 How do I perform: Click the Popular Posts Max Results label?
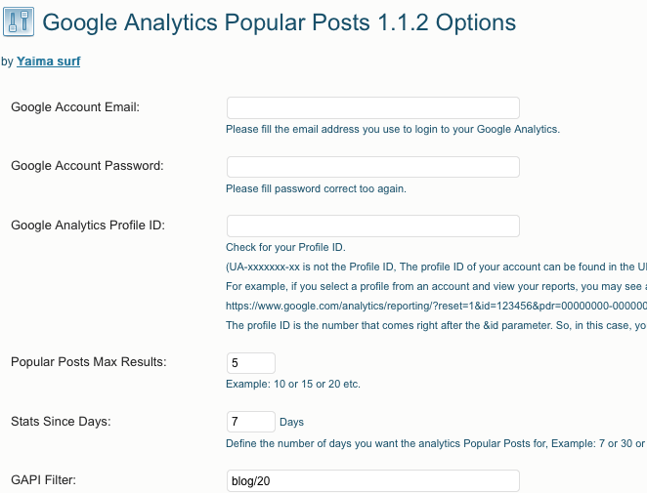pos(89,362)
